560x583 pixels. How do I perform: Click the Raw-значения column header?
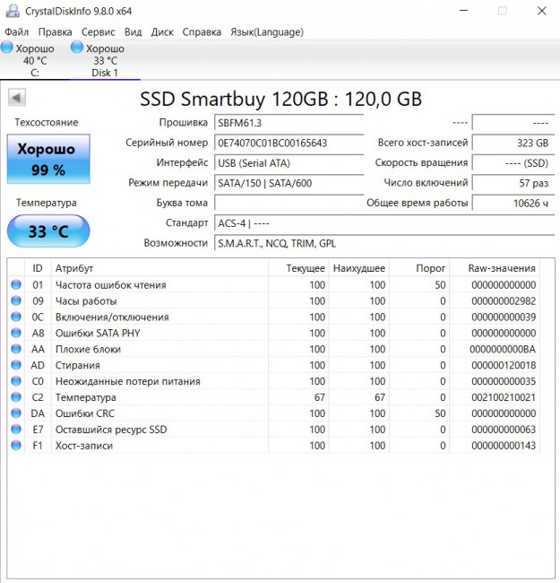[x=495, y=268]
